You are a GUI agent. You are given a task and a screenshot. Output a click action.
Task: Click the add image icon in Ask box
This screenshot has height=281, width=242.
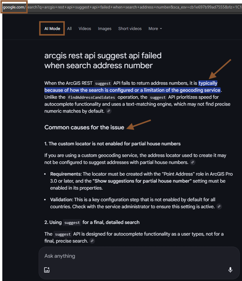pos(47,270)
